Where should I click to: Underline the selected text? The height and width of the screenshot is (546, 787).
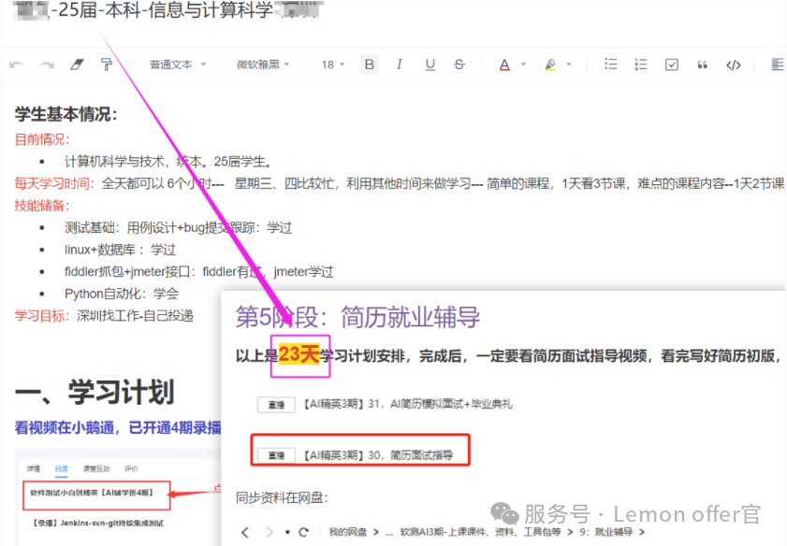click(x=430, y=65)
